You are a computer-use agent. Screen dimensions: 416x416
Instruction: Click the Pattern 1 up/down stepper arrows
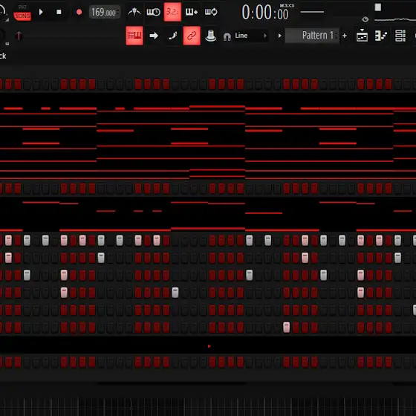click(x=337, y=36)
